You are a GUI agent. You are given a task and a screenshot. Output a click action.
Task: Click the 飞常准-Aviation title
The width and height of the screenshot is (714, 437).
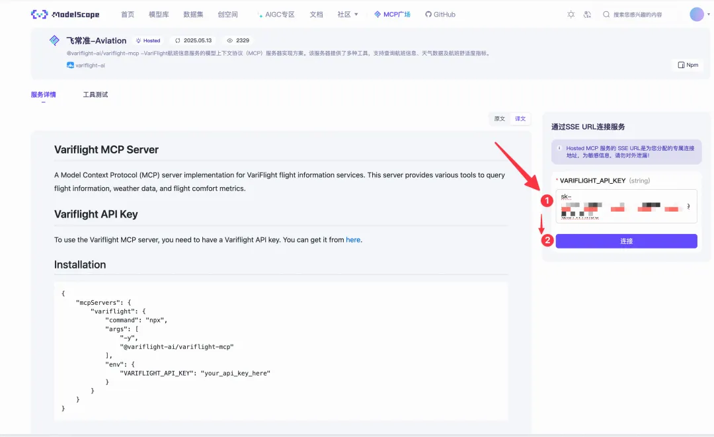[x=97, y=40]
